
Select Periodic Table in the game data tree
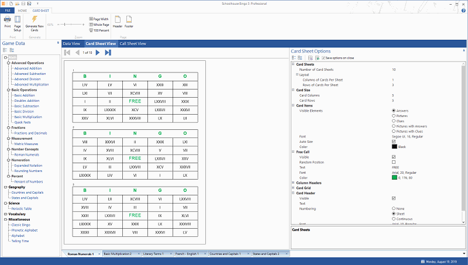[x=23, y=208]
